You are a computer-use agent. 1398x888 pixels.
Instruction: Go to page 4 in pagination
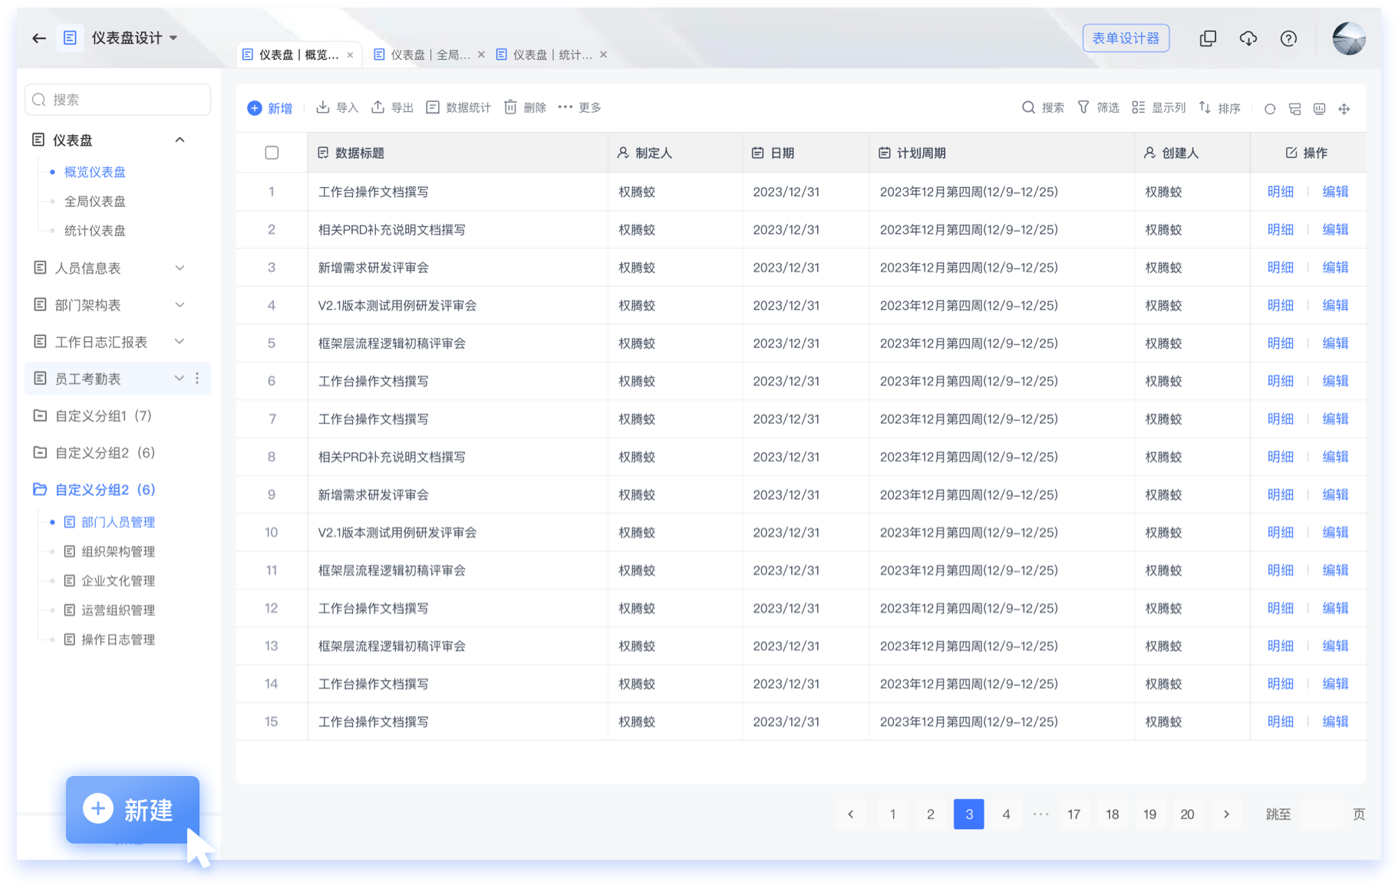tap(1006, 814)
